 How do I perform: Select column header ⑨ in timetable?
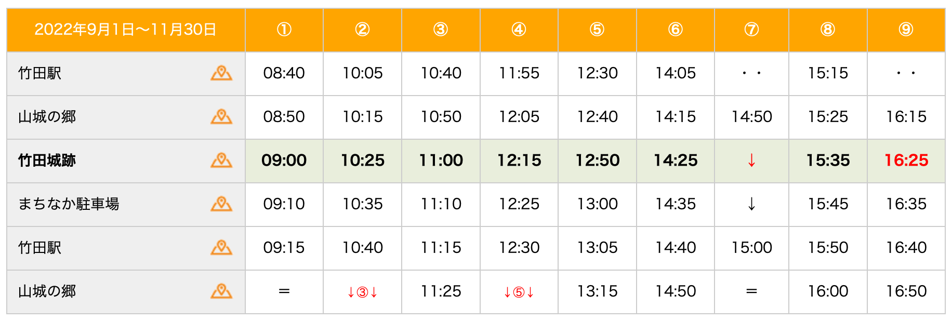click(x=906, y=30)
